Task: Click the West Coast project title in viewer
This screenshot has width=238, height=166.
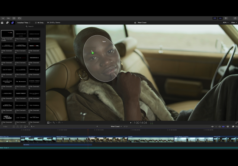Action: pyautogui.click(x=142, y=23)
